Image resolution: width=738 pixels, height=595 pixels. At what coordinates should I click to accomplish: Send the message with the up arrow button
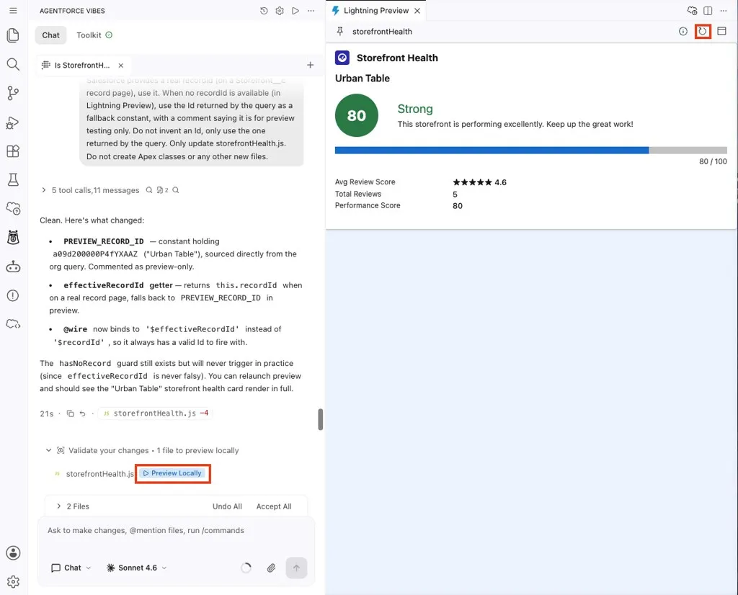tap(296, 568)
